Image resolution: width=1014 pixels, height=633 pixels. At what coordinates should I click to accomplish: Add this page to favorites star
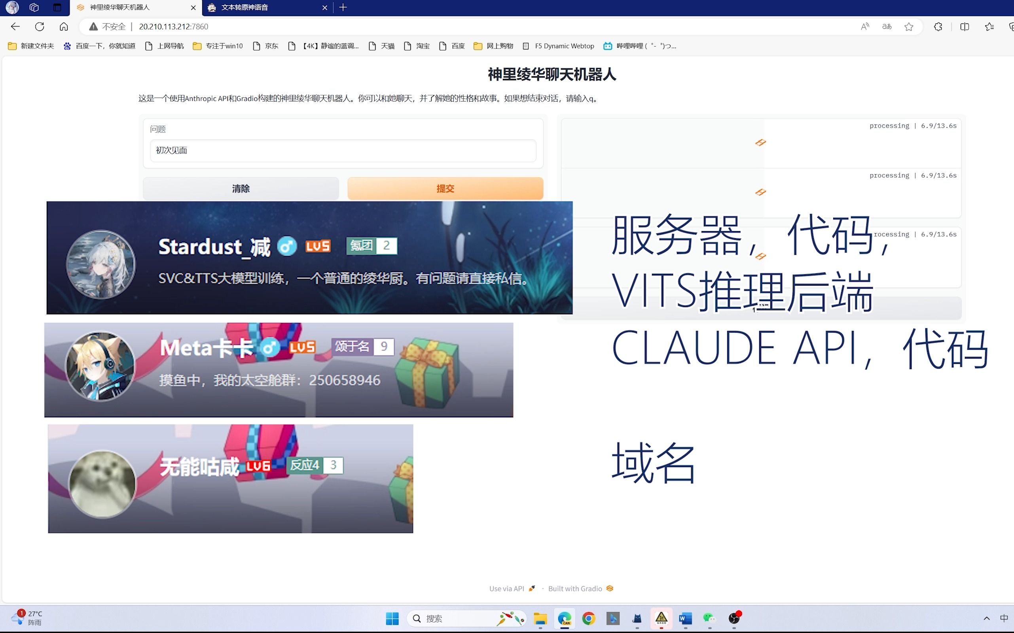(x=908, y=26)
